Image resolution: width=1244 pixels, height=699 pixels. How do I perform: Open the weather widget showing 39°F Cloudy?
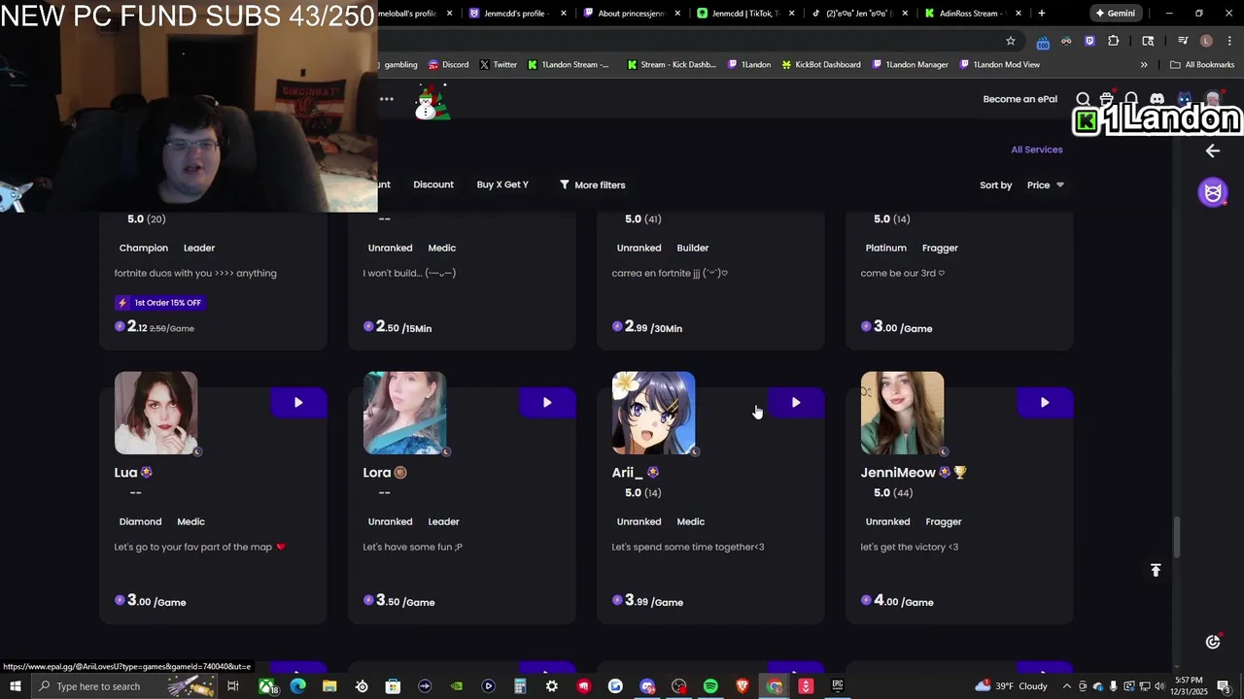tap(1012, 686)
